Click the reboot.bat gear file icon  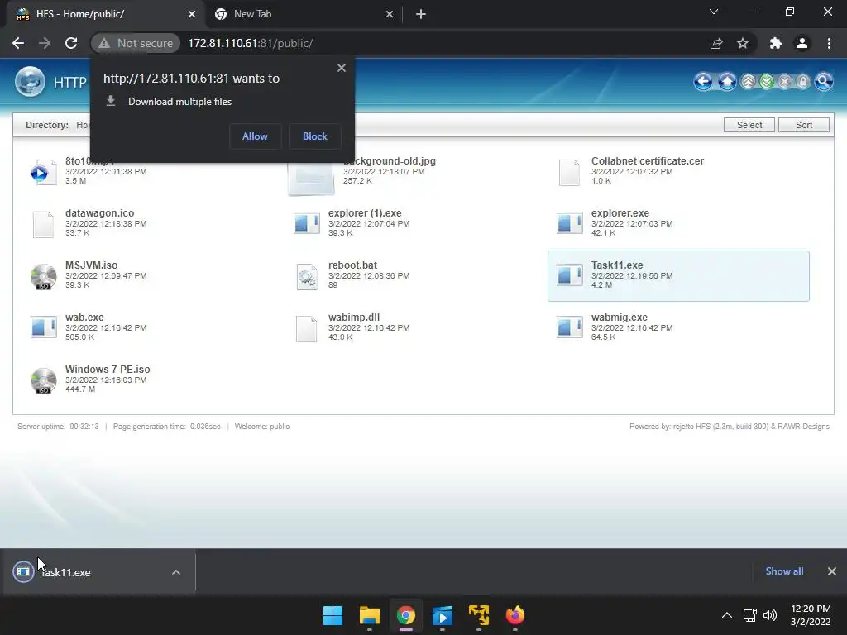(x=307, y=276)
